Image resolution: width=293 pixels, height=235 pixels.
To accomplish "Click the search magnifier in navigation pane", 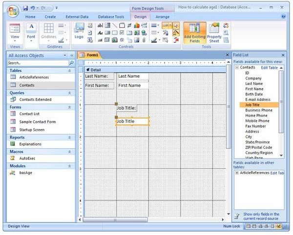I will [72, 63].
